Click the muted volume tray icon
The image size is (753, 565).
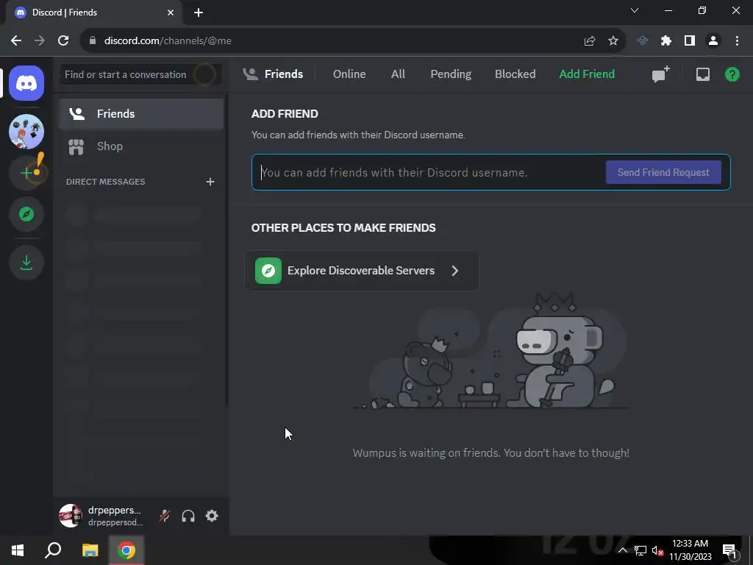pos(657,550)
